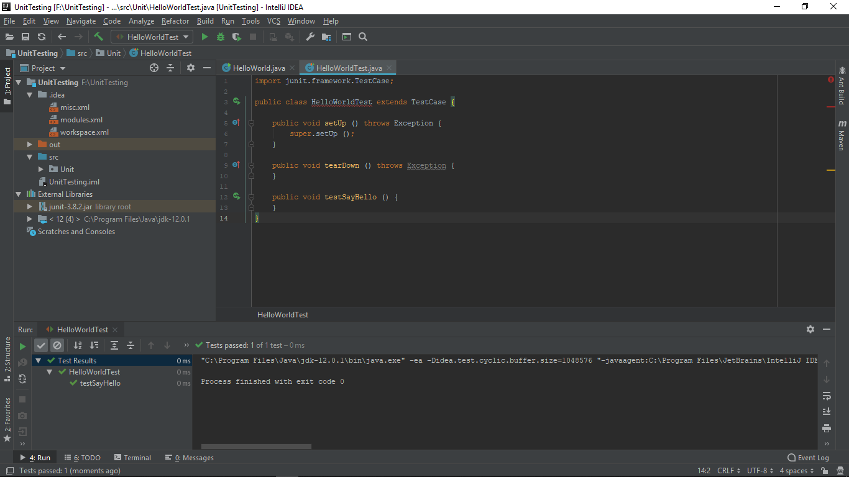Open the Event Log panel
This screenshot has width=849, height=477.
pyautogui.click(x=808, y=458)
